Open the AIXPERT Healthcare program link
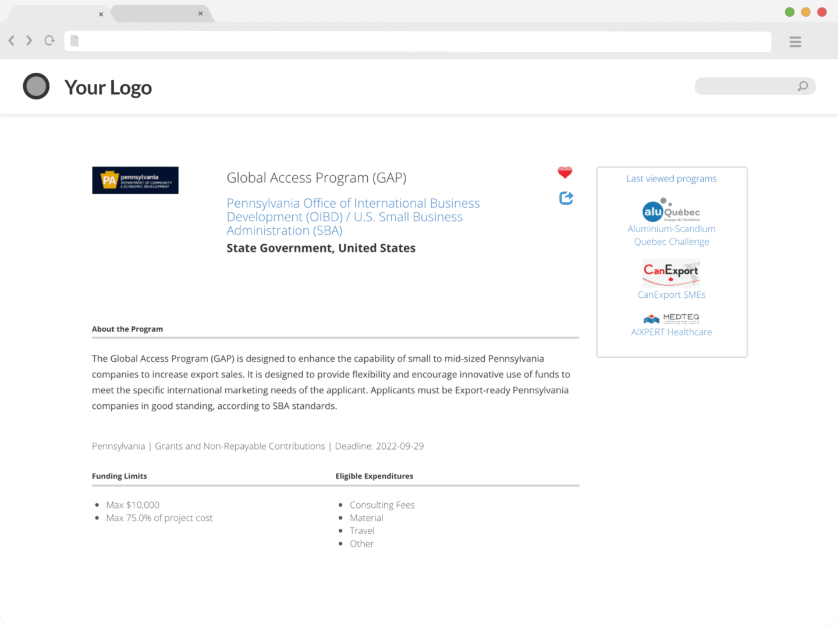Viewport: 838px width, 626px height. point(672,332)
